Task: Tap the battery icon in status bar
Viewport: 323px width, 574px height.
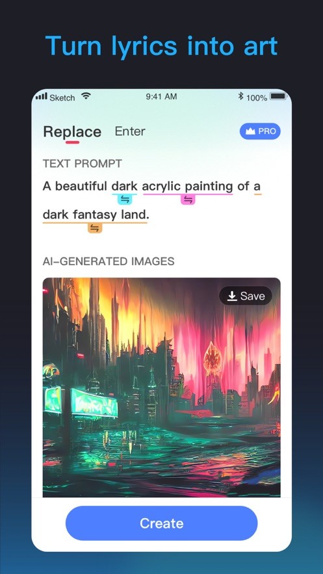Action: pos(278,97)
